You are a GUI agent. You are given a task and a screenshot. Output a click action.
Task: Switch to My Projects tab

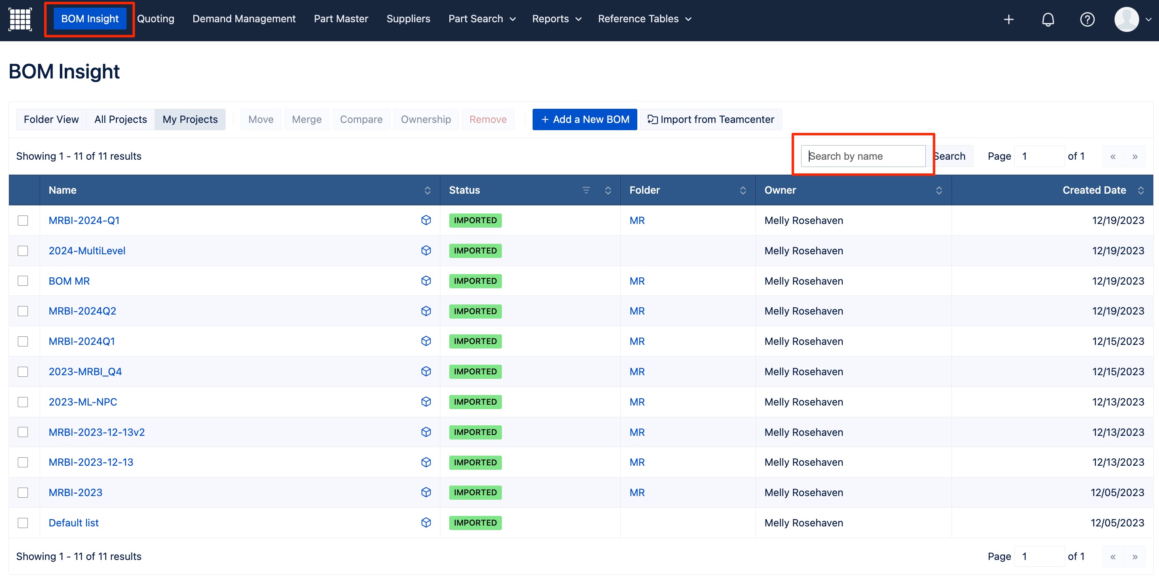coord(190,119)
